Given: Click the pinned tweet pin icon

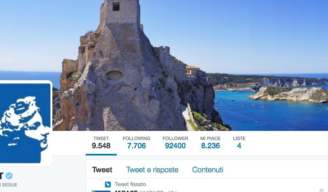Looking at the screenshot, I should coord(108,184).
